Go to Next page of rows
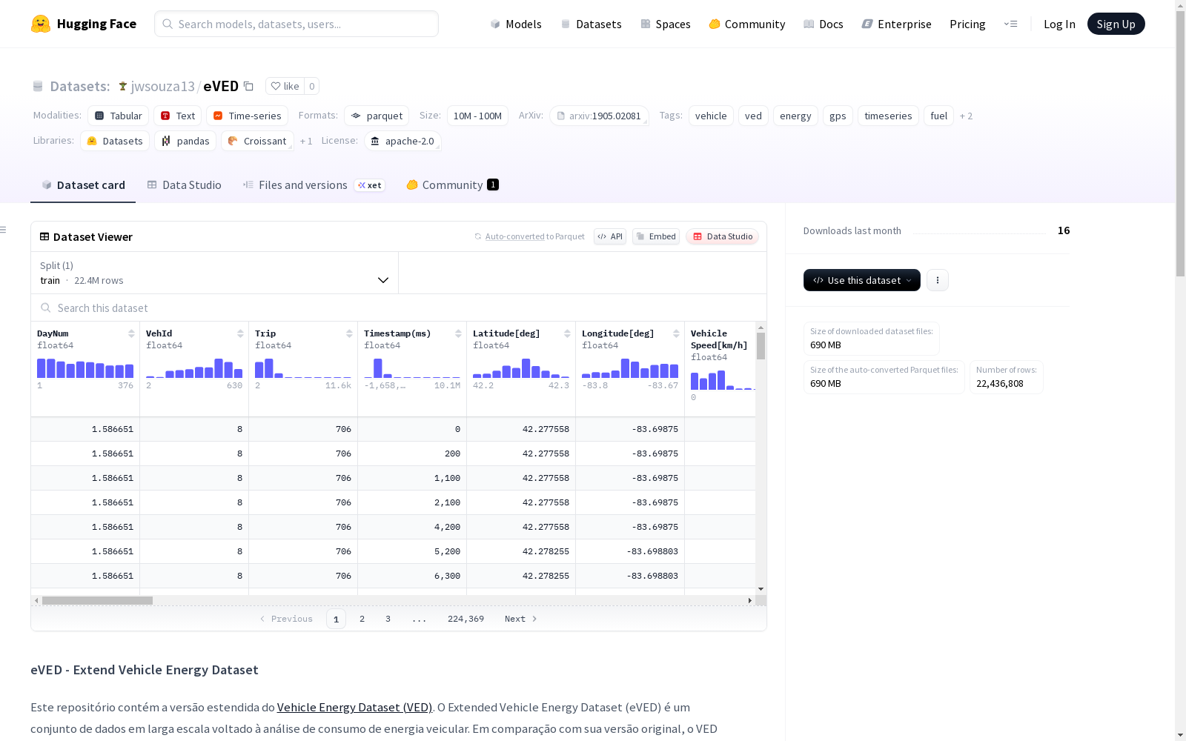 (x=520, y=619)
